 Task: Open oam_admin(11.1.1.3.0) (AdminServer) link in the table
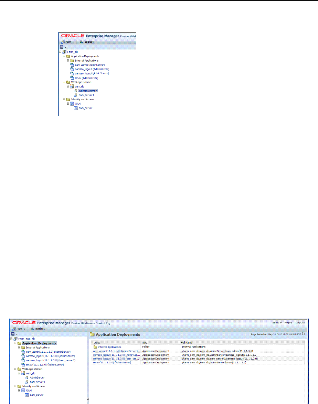coord(115,351)
